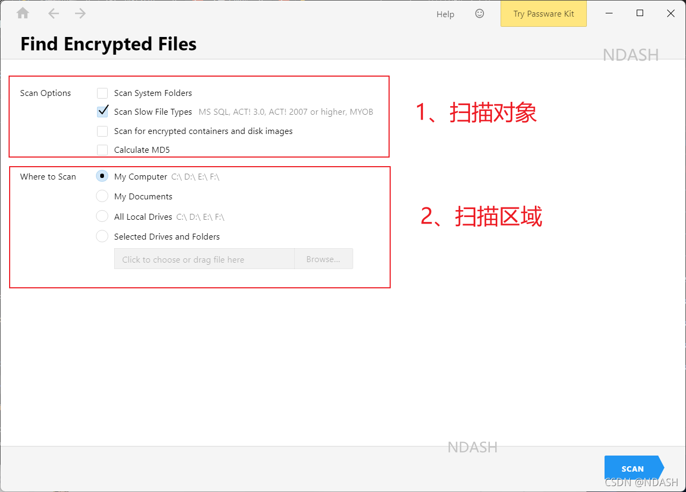Click the Try Passware Kit button
The image size is (686, 492).
coord(543,14)
